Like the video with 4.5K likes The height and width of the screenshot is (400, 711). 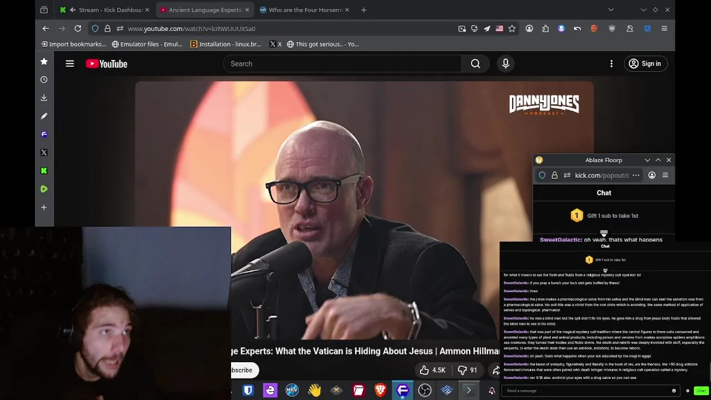click(432, 370)
